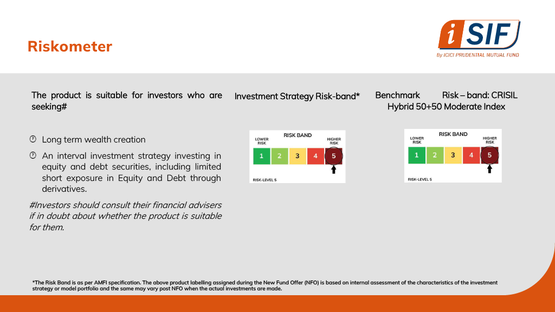Click the "Investment Strategy Risk-band*" heading
Viewport: 555px width, 312px height.
(x=297, y=96)
